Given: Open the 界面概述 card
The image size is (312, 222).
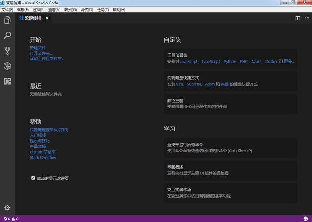Looking at the screenshot, I should [x=231, y=170].
